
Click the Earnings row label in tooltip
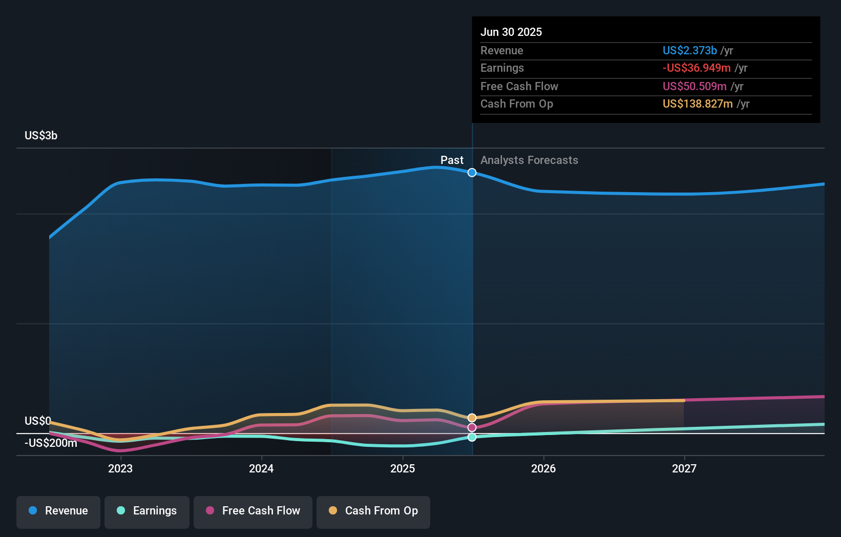tap(502, 68)
